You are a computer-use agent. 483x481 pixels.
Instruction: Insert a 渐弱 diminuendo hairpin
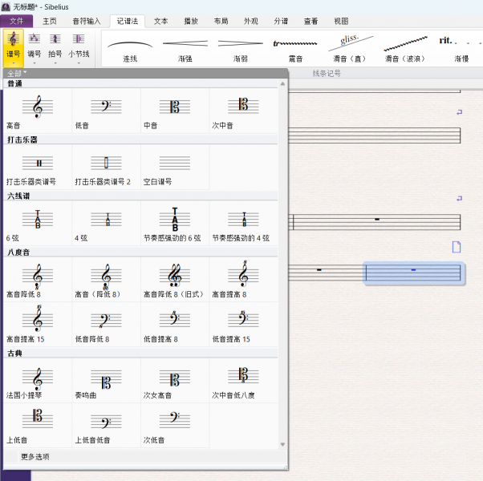pyautogui.click(x=240, y=49)
